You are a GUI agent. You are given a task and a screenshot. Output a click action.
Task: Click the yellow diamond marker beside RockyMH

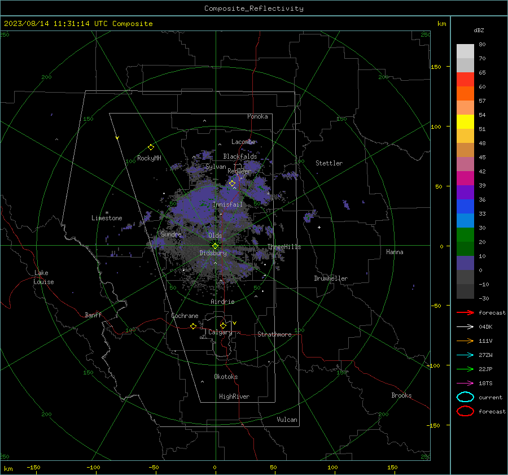(x=151, y=147)
